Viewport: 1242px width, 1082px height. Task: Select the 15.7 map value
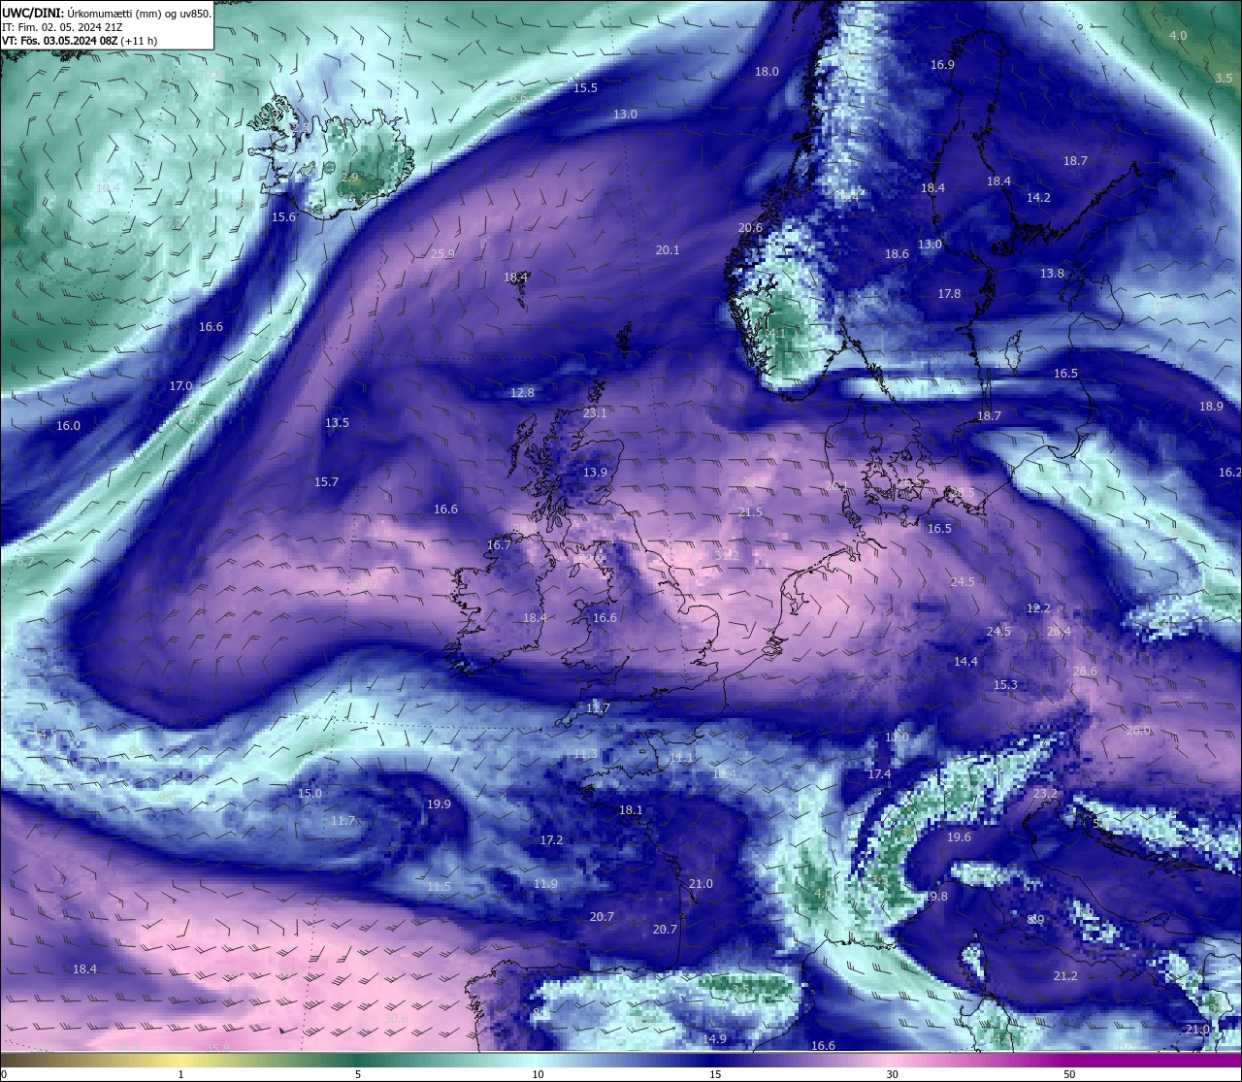tap(326, 482)
